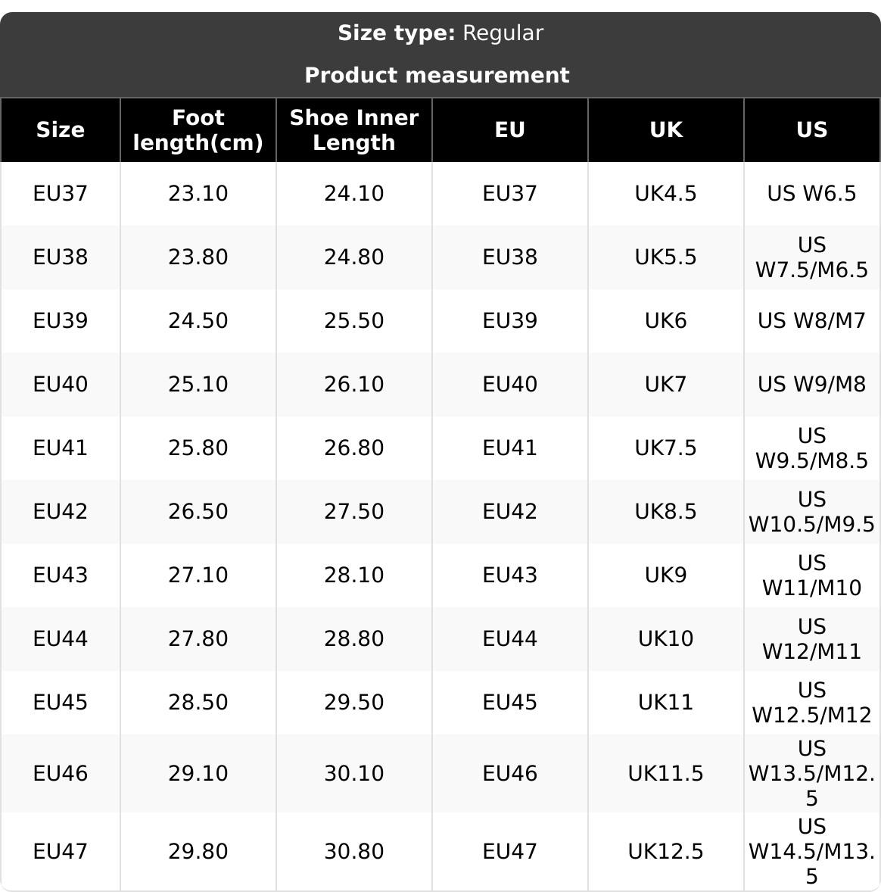Click the US W7.5/M6.5 cell
The height and width of the screenshot is (892, 881).
point(811,257)
